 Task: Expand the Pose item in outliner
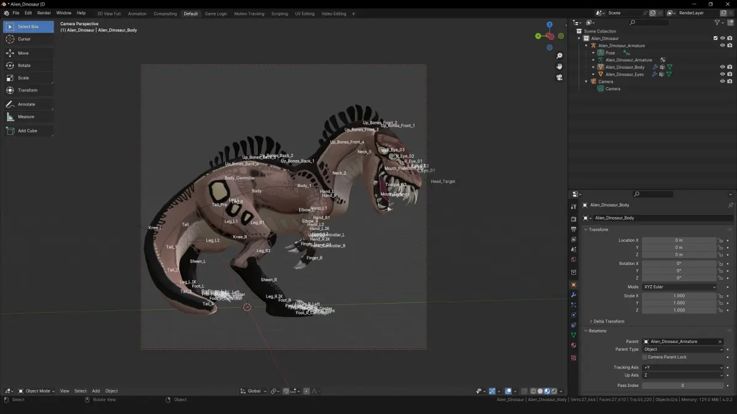coord(593,53)
